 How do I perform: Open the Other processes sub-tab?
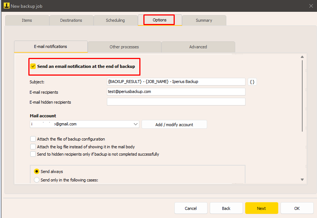pyautogui.click(x=124, y=47)
